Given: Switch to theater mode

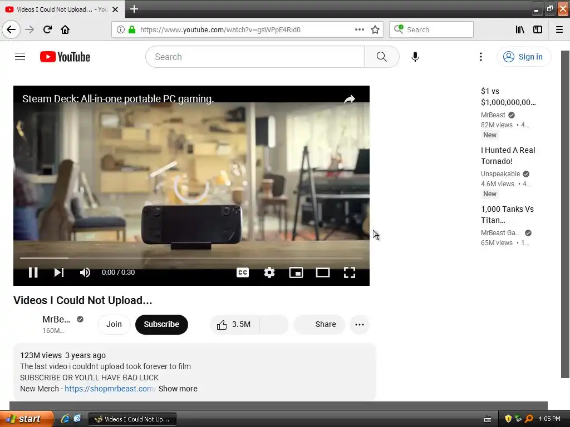Looking at the screenshot, I should coord(322,272).
